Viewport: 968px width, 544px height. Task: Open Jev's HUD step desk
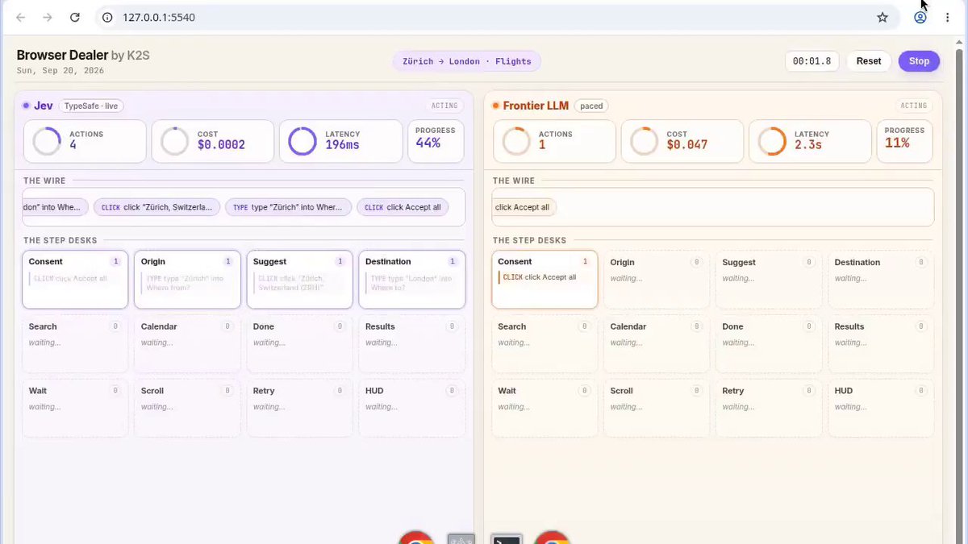(x=412, y=408)
